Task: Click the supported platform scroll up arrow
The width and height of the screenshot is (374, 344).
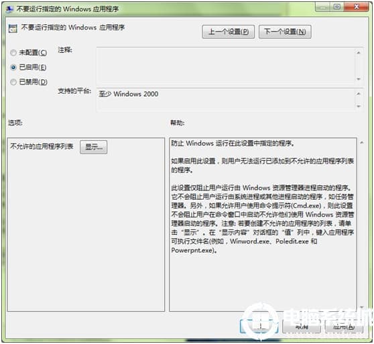Action: click(x=359, y=94)
